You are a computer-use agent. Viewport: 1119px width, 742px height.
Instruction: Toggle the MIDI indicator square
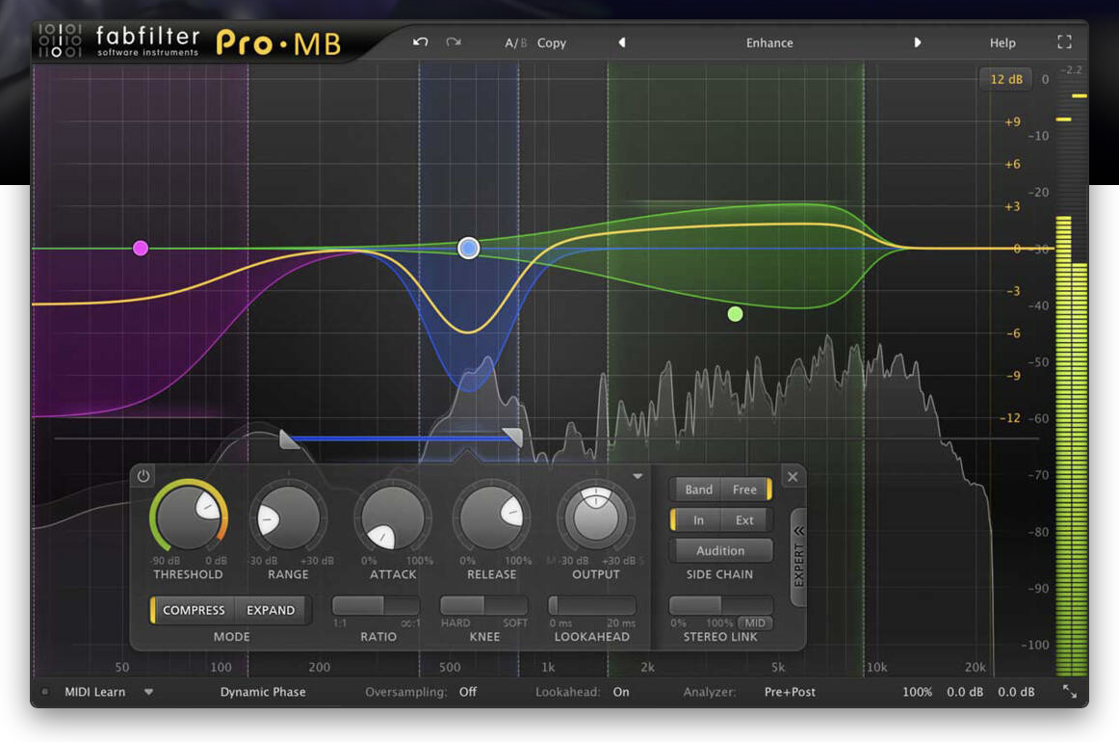click(x=45, y=691)
